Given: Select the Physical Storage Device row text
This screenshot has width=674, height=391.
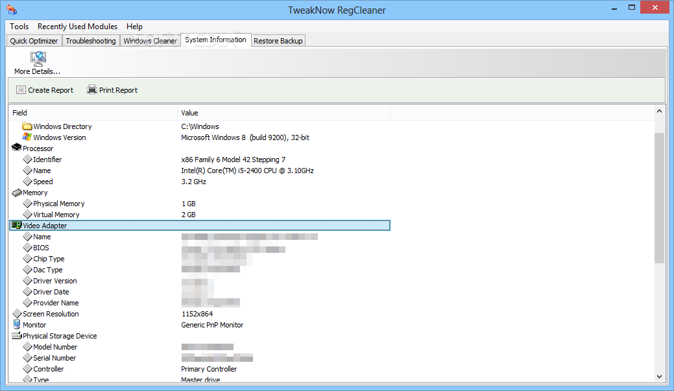Looking at the screenshot, I should point(60,336).
